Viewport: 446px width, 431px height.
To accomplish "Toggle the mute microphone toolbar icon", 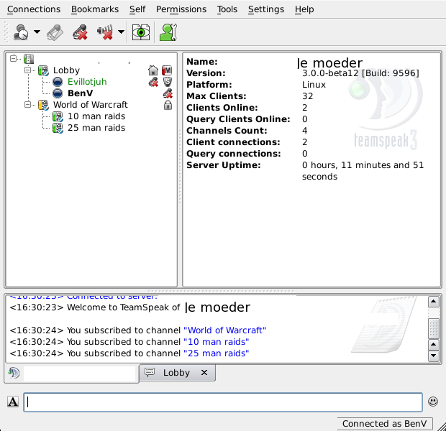I will 80,32.
